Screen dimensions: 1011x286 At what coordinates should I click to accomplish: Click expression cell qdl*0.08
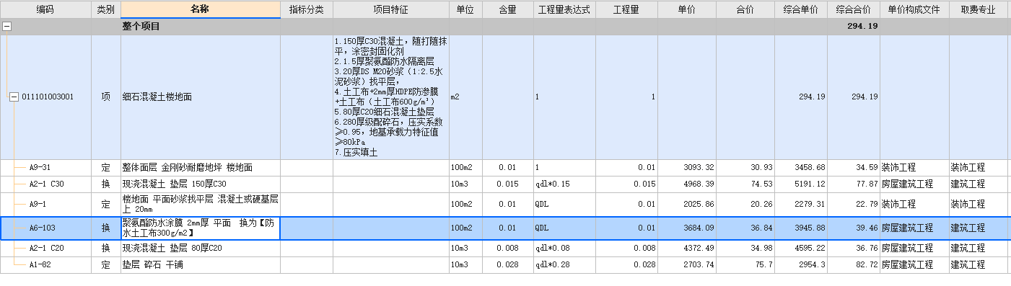click(564, 249)
